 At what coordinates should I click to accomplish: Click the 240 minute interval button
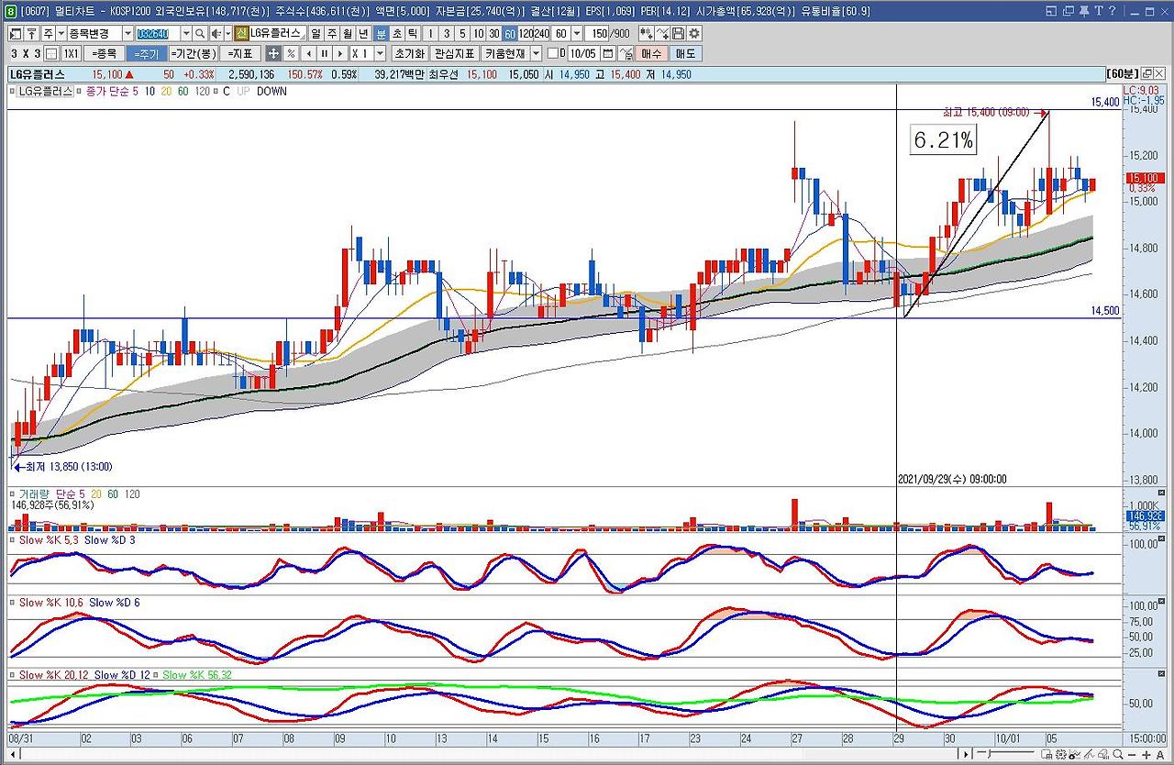click(543, 33)
